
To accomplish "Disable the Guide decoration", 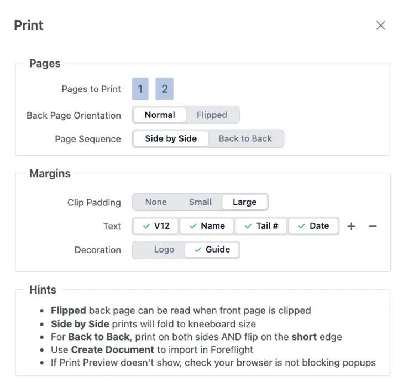I will pos(212,250).
